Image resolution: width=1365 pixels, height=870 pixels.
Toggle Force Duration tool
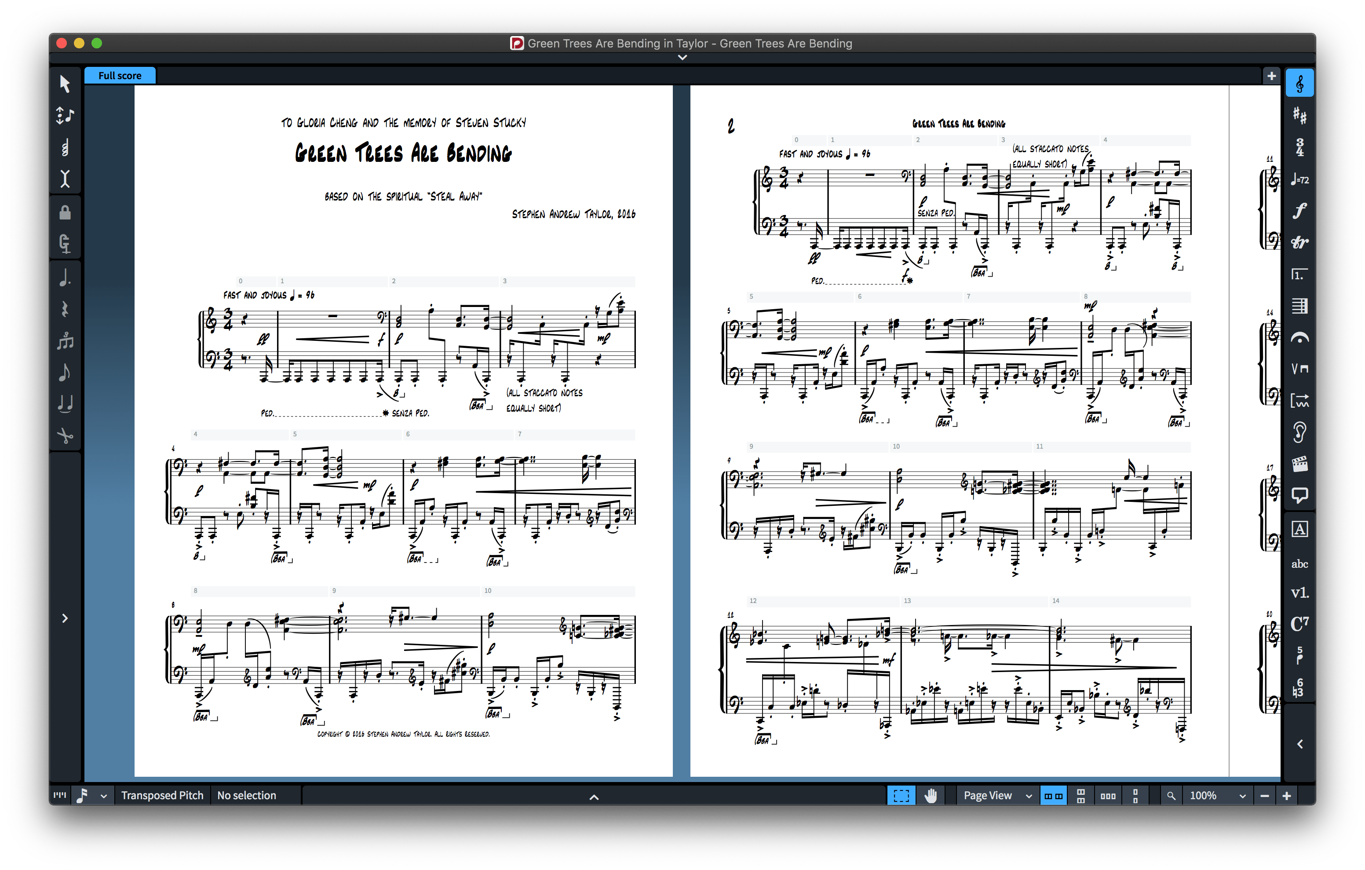[65, 244]
